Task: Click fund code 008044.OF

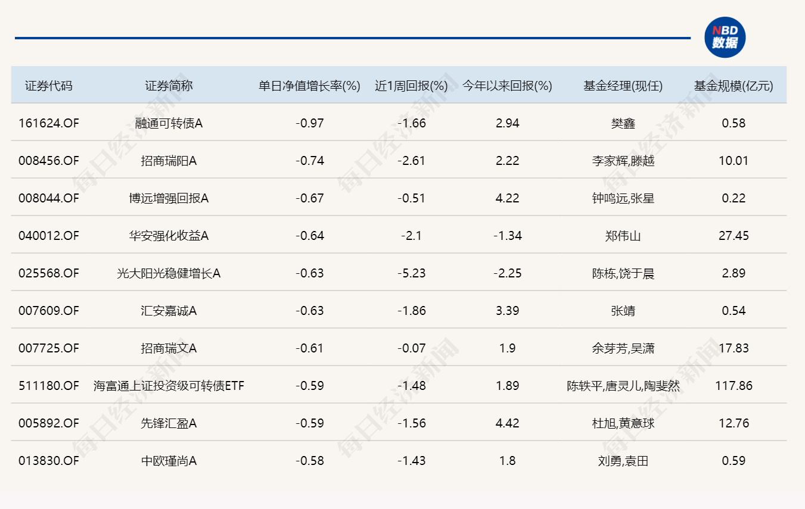Action: pos(49,198)
